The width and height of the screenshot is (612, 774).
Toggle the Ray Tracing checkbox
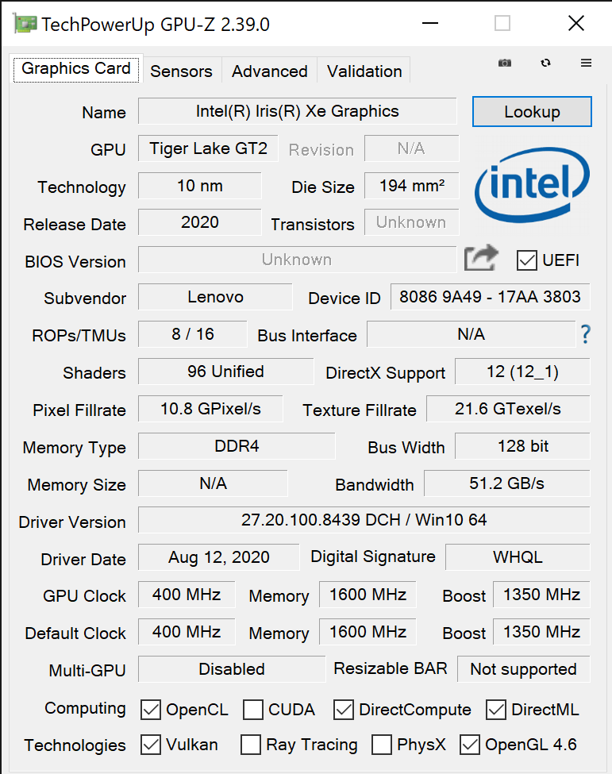click(x=251, y=745)
